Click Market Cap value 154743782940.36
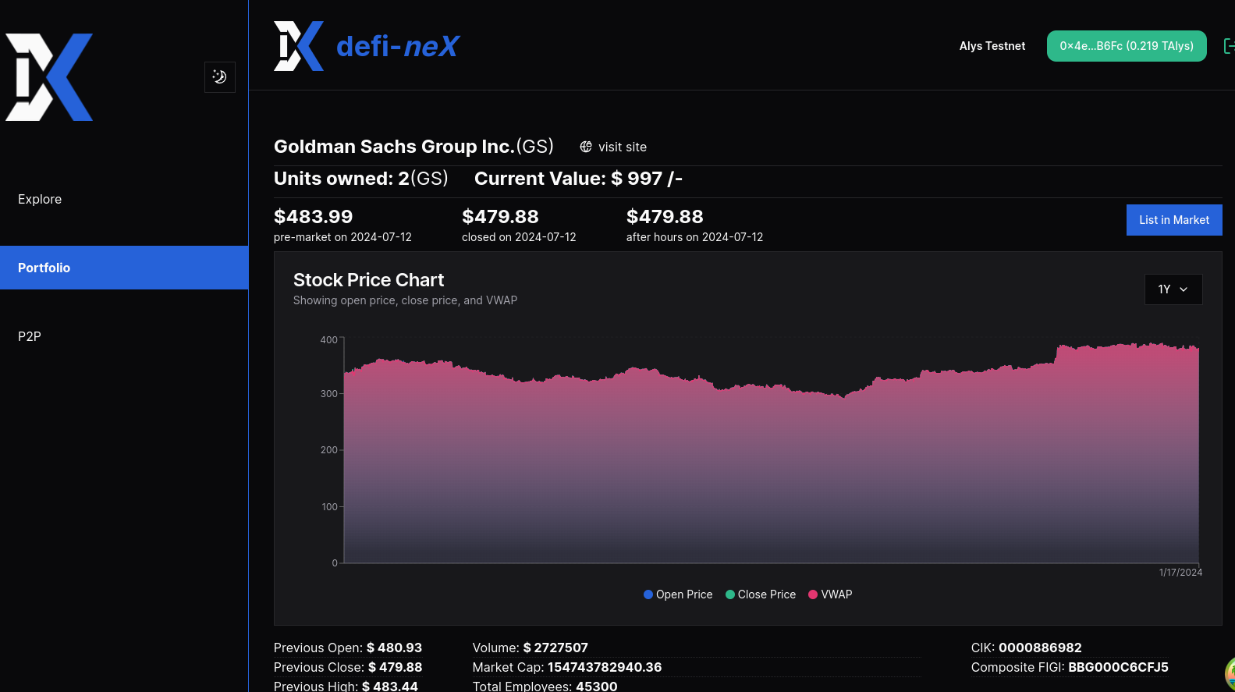 coord(605,667)
